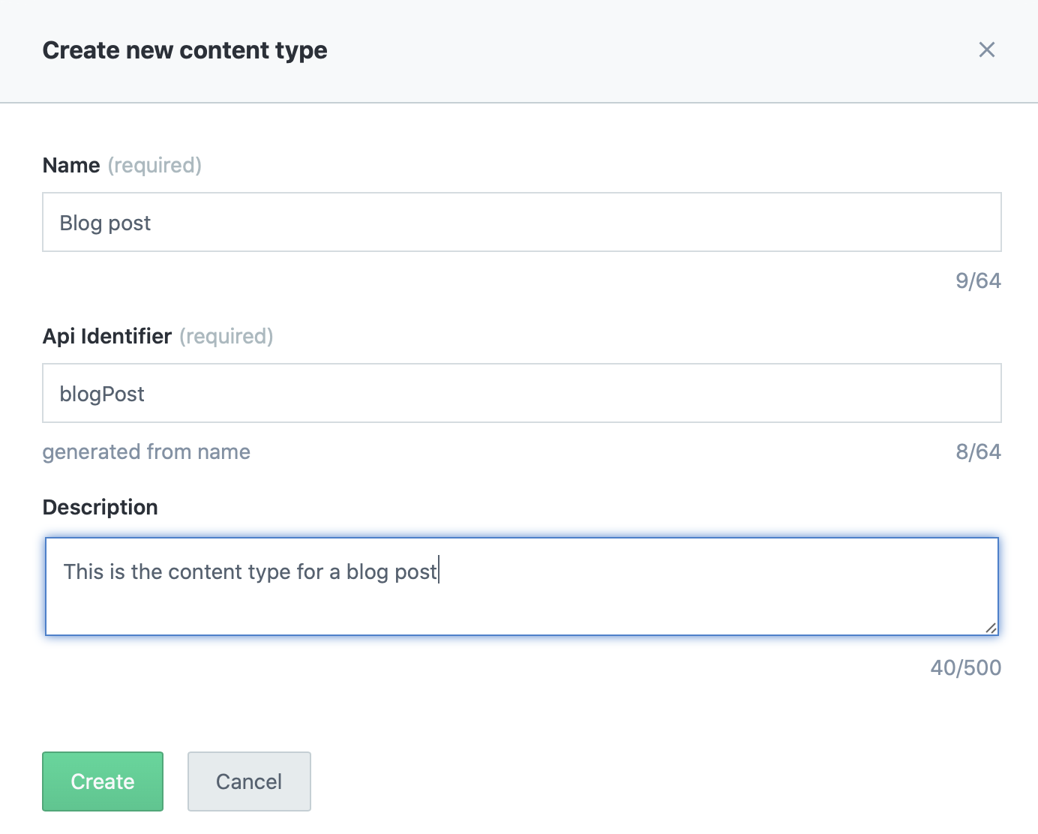Cancel creating the content type

(x=249, y=781)
